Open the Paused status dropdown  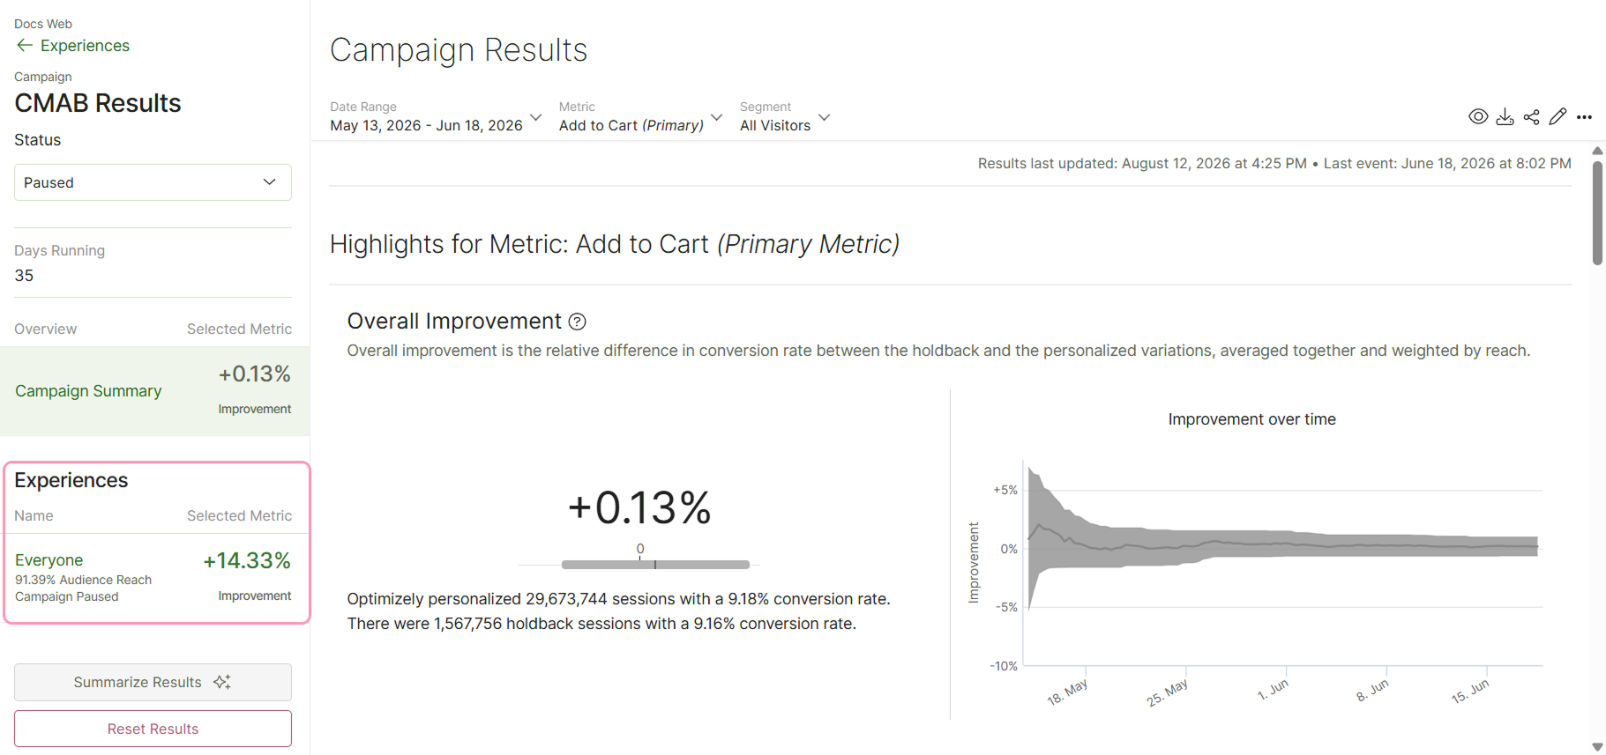pyautogui.click(x=153, y=182)
